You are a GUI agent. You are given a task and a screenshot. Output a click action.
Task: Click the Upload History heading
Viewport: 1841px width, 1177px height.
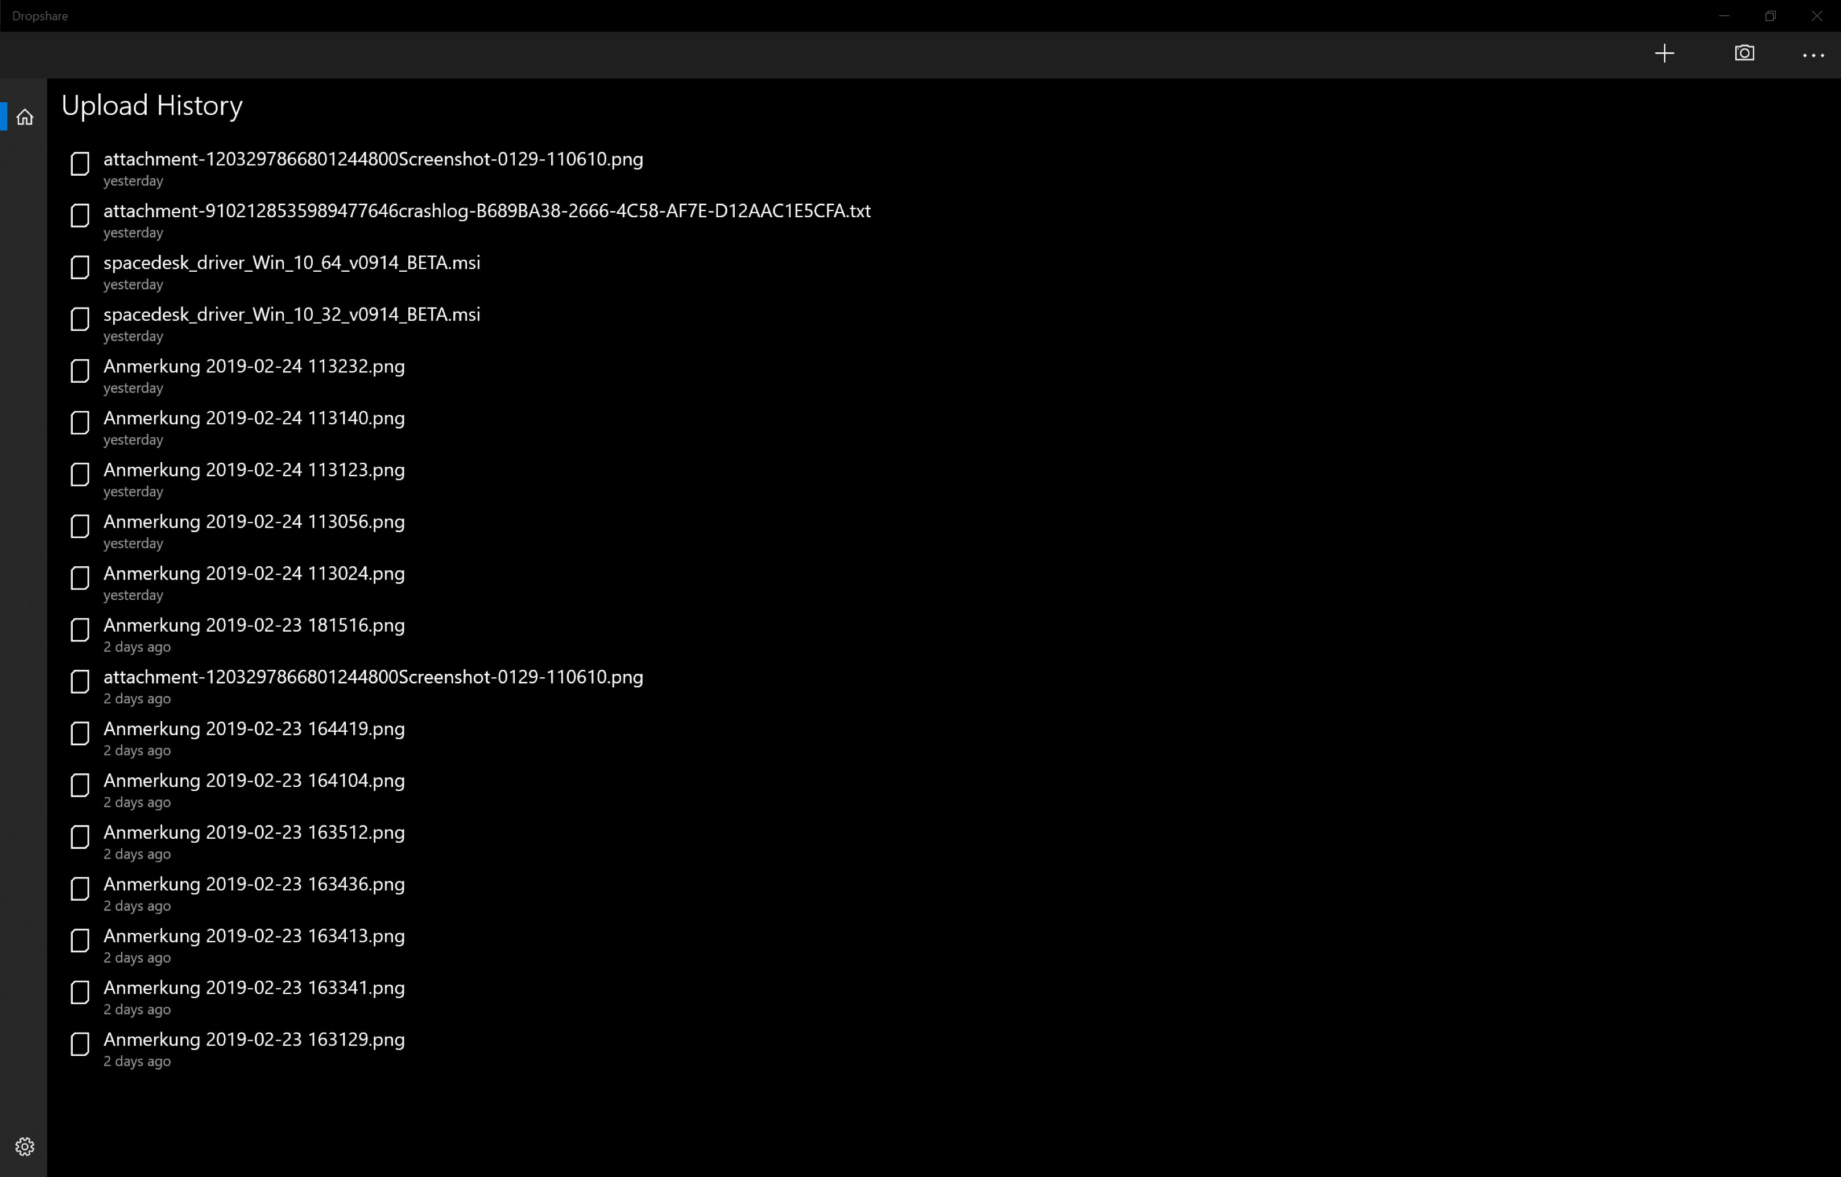152,105
